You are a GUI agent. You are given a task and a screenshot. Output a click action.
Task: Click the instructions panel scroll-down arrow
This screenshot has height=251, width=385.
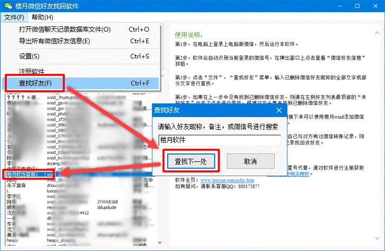[377, 238]
